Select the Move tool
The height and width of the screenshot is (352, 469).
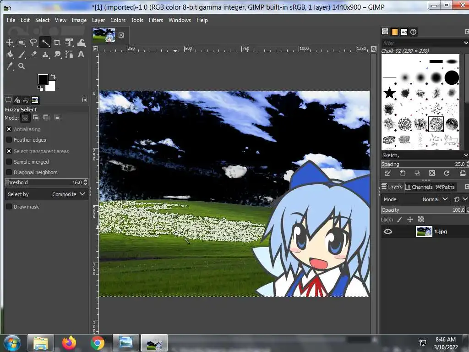pyautogui.click(x=10, y=42)
